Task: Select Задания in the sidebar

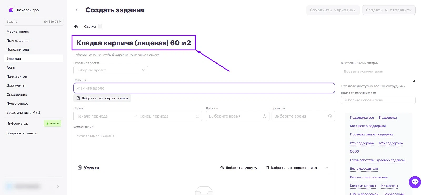Action: point(34,58)
